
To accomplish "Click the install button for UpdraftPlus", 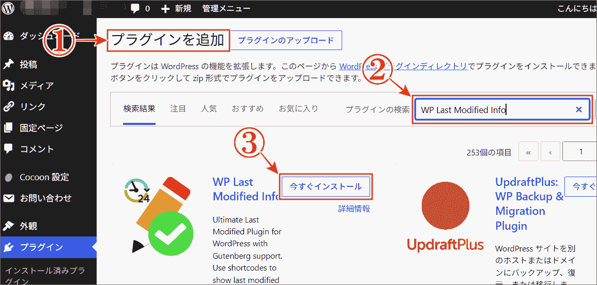I will click(581, 186).
